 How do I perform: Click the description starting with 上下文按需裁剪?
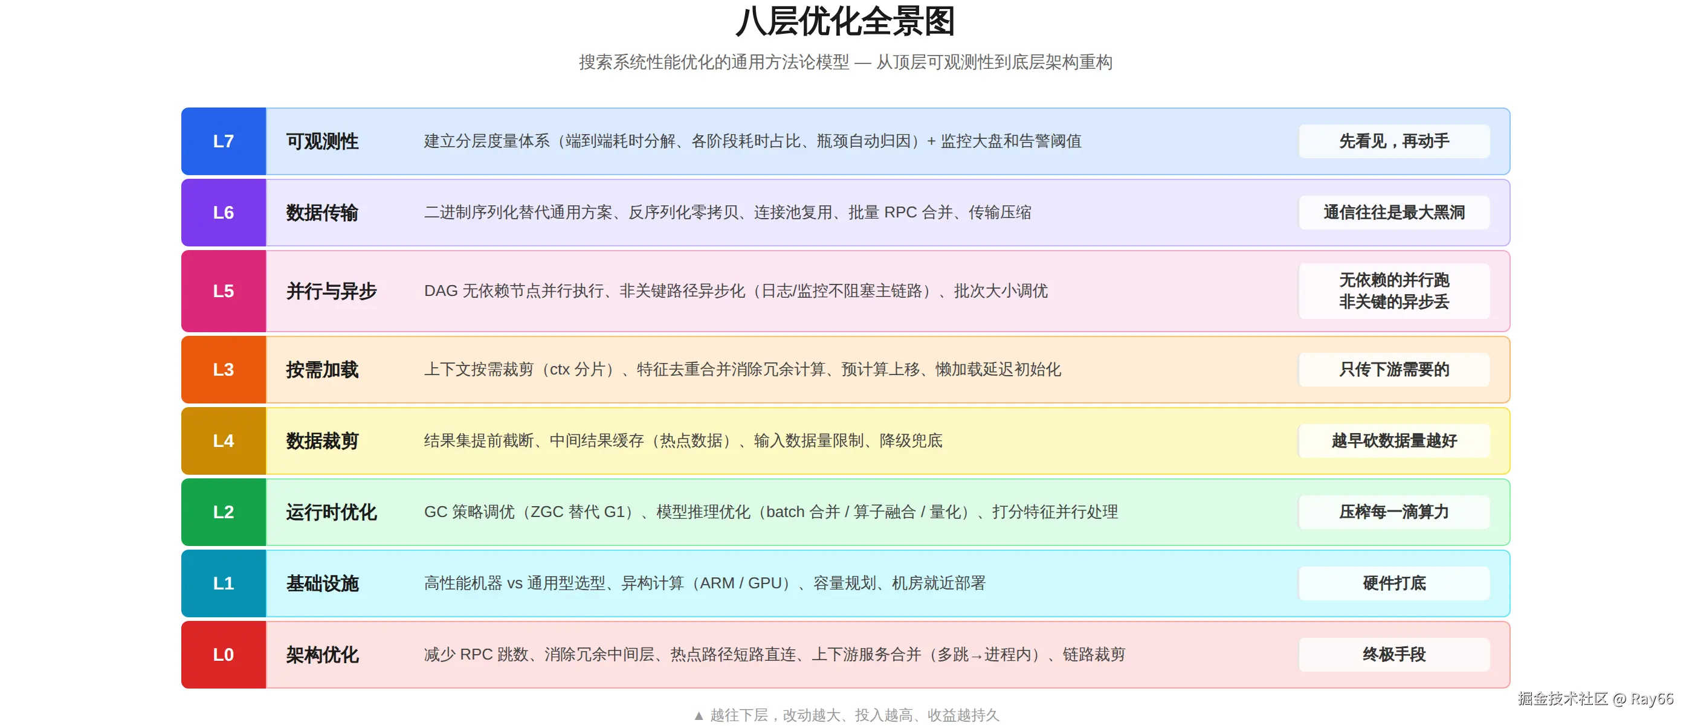pos(742,370)
